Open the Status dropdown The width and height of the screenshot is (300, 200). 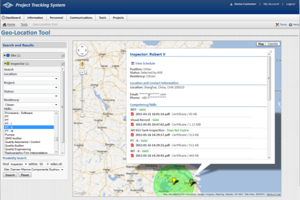click(x=31, y=96)
